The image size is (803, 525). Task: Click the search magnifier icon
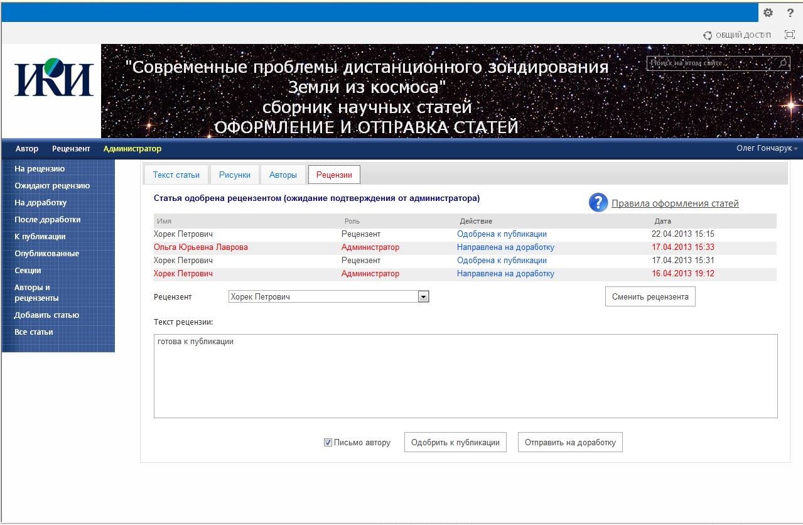[x=783, y=63]
